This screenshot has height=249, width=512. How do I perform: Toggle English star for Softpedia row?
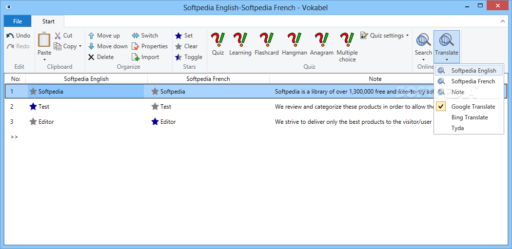pyautogui.click(x=33, y=92)
